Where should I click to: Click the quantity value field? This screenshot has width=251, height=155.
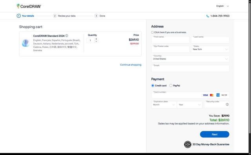click(x=91, y=40)
